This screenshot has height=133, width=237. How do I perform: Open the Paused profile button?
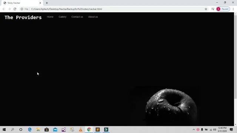tap(223, 9)
